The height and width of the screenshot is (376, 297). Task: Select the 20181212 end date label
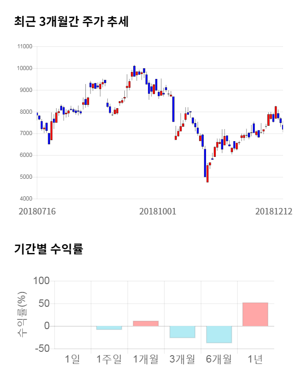[x=274, y=211]
